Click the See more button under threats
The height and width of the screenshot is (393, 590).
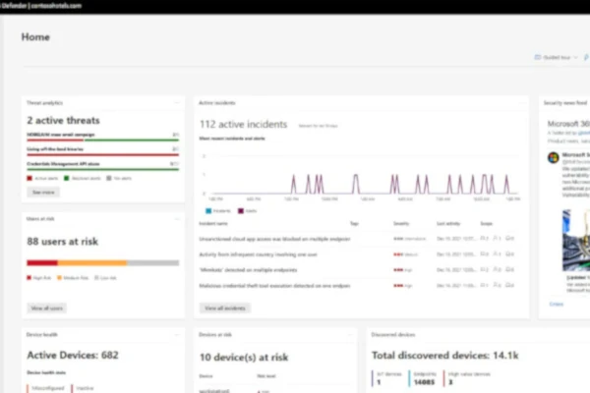pyautogui.click(x=43, y=193)
